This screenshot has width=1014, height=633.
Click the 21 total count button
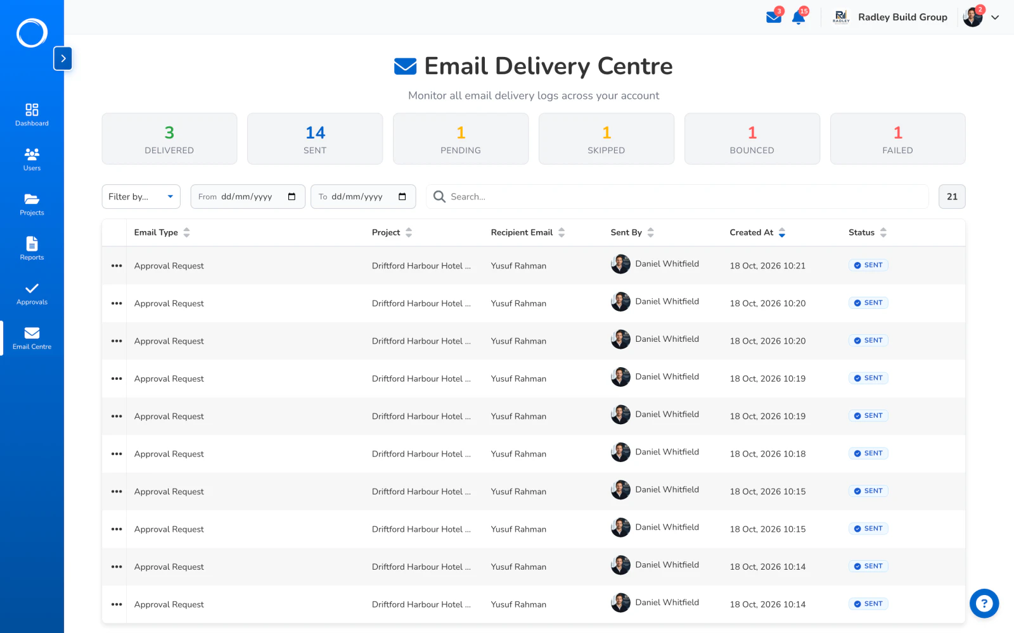(952, 197)
